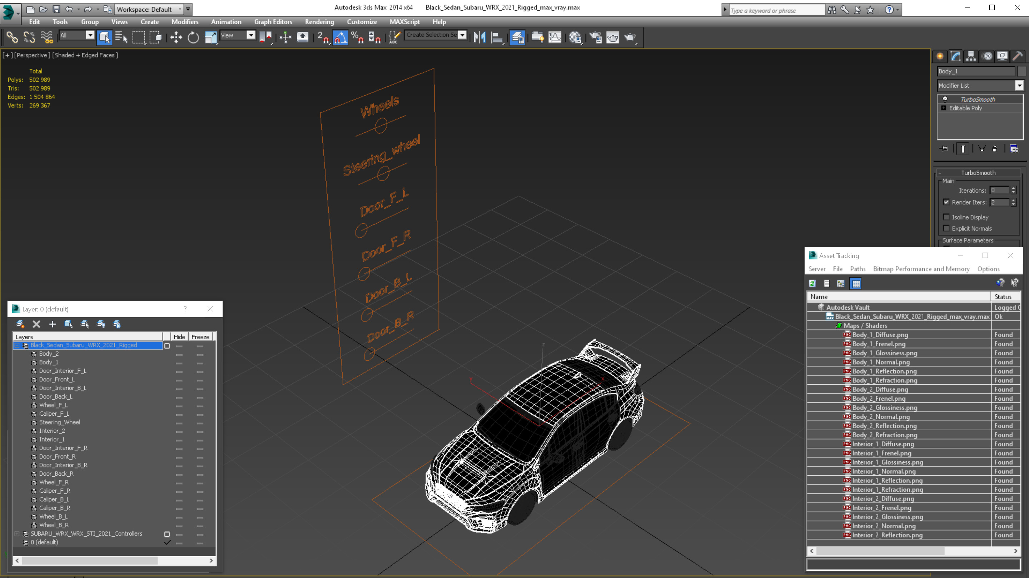Open Select by Name dialog icon
Viewport: 1029px width, 578px height.
click(x=121, y=37)
